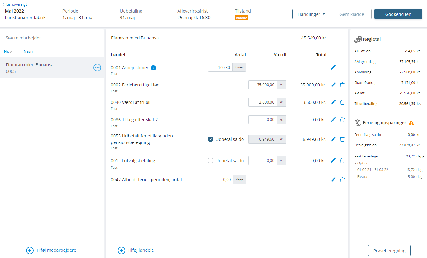This screenshot has height=258, width=427.
Task: Click the disabled 6.949,60 ferietillæg value field
Action: (x=263, y=139)
